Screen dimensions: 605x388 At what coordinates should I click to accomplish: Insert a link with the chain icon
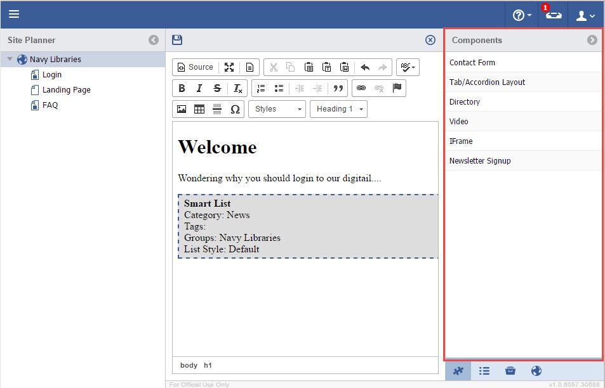361,88
